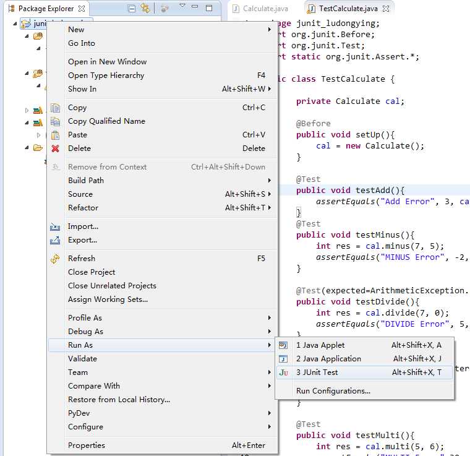Choose Validate from context menu
This screenshot has width=470, height=456.
pos(163,359)
